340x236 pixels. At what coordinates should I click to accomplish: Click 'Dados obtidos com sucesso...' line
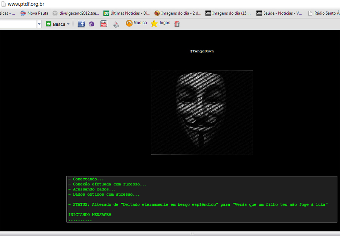coord(104,195)
